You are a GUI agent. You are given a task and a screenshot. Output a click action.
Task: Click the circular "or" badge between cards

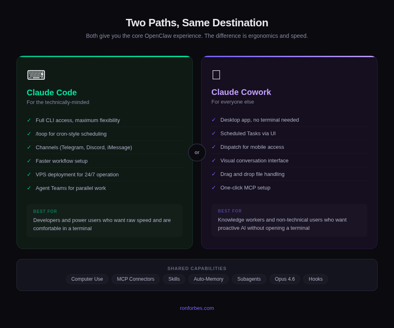197,152
